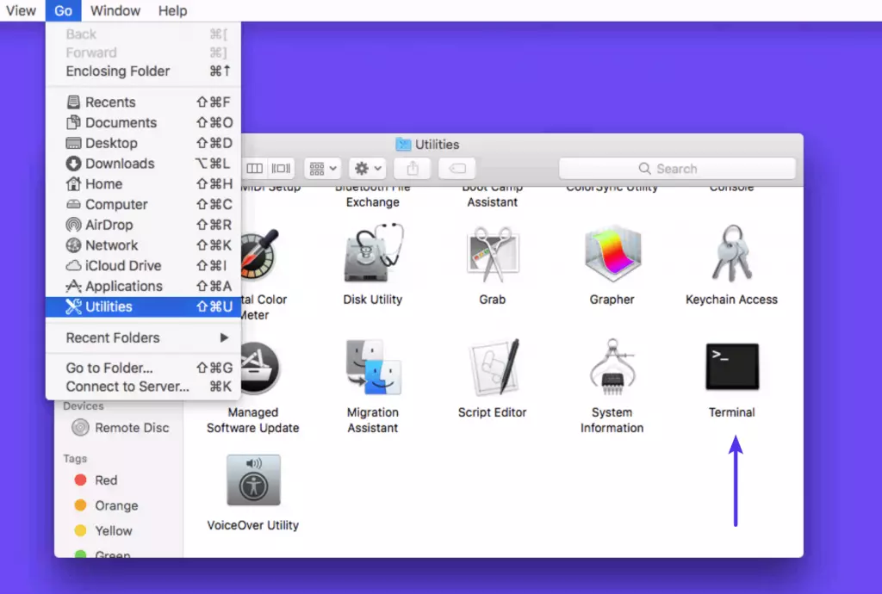Open the Window menu in menu bar
Screen dimensions: 882x594
[115, 10]
